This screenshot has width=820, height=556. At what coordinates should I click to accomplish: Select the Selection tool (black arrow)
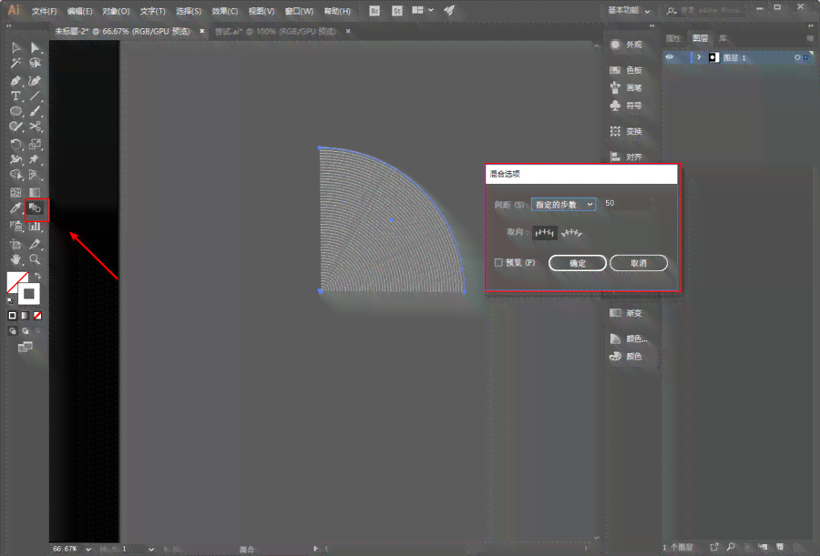click(x=15, y=48)
